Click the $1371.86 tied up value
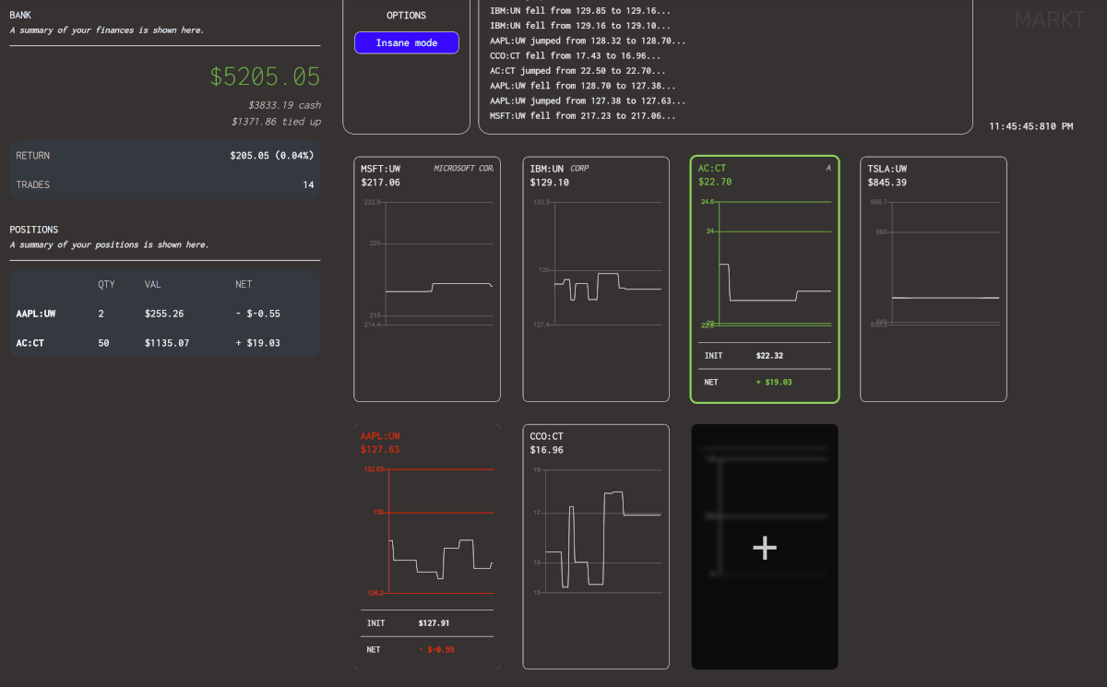The width and height of the screenshot is (1107, 687). (276, 122)
